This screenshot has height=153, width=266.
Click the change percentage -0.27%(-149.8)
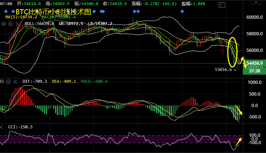tap(159, 4)
